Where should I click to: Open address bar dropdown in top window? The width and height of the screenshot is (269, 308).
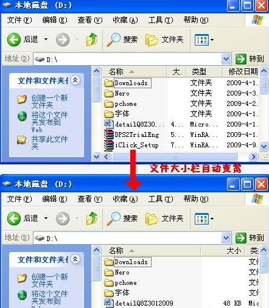click(226, 59)
